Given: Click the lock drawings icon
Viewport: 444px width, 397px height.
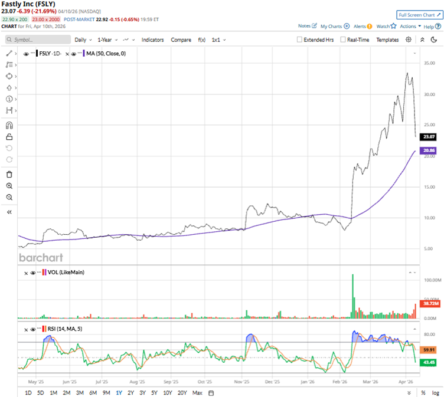Looking at the screenshot, I should click(x=9, y=137).
